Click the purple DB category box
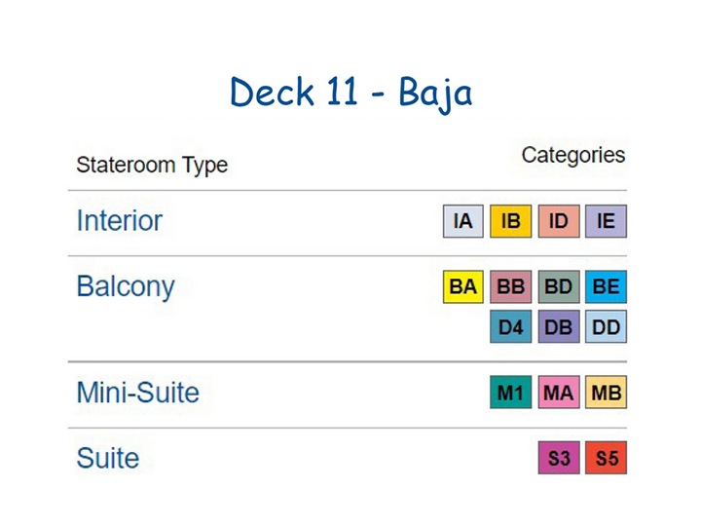701x526 pixels. click(559, 326)
